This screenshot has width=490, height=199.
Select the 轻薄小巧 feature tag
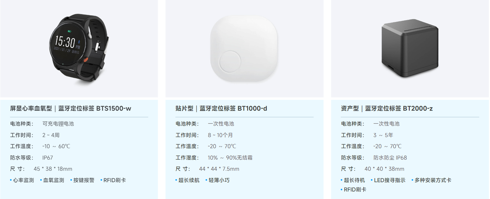point(218,180)
